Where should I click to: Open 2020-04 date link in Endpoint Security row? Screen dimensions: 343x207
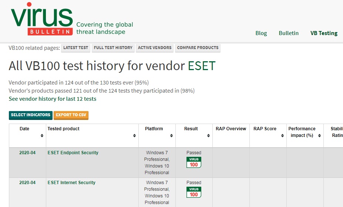[x=27, y=153]
